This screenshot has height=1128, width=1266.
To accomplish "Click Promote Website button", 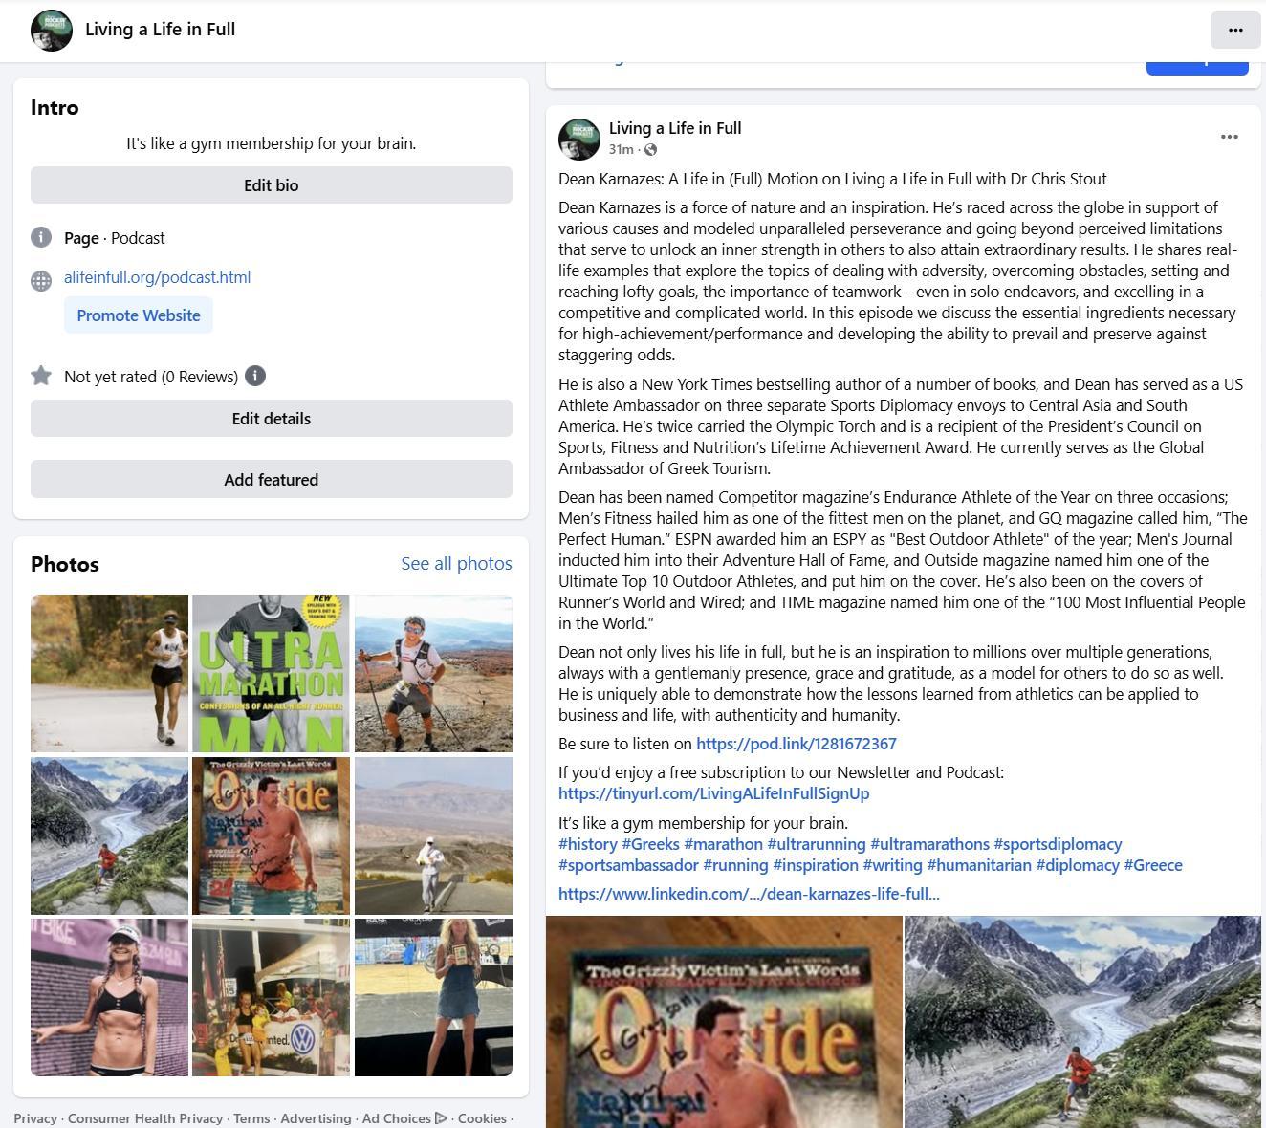I will click(139, 315).
